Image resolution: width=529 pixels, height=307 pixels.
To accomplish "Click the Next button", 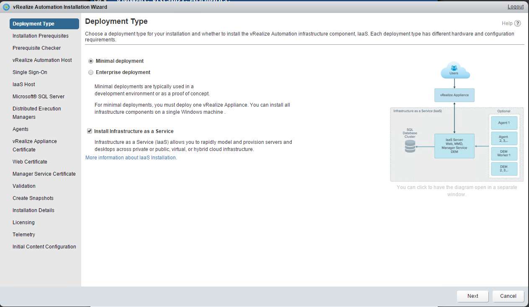I will (x=473, y=296).
